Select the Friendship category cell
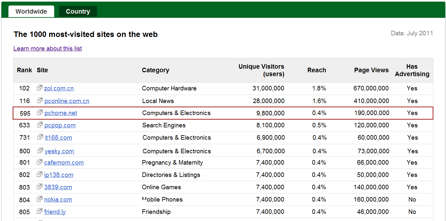Viewport: 446px width, 221px height. click(156, 212)
